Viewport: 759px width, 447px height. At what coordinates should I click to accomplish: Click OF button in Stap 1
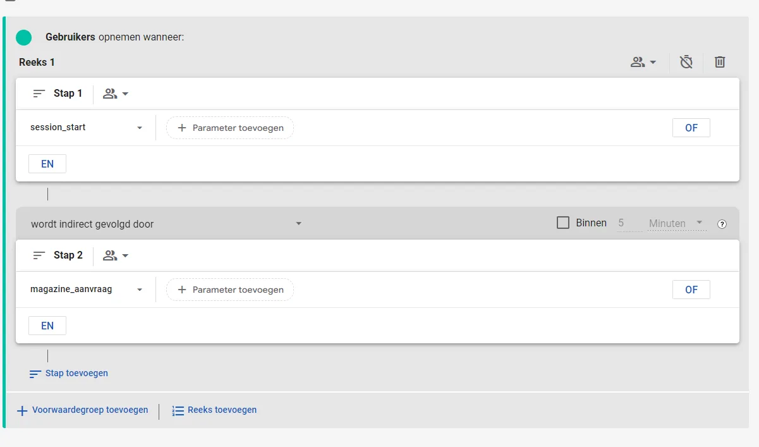point(691,128)
